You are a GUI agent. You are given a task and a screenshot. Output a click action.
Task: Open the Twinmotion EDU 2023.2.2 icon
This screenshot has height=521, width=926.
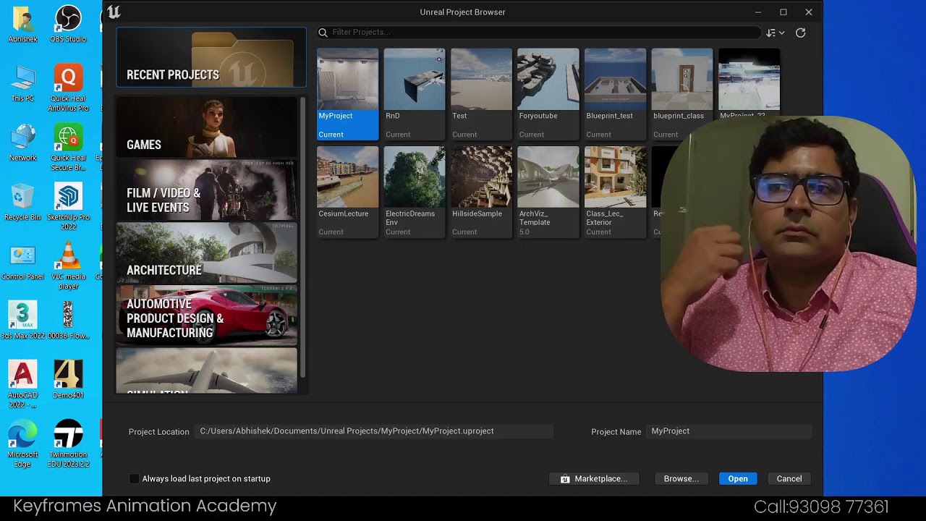point(68,444)
